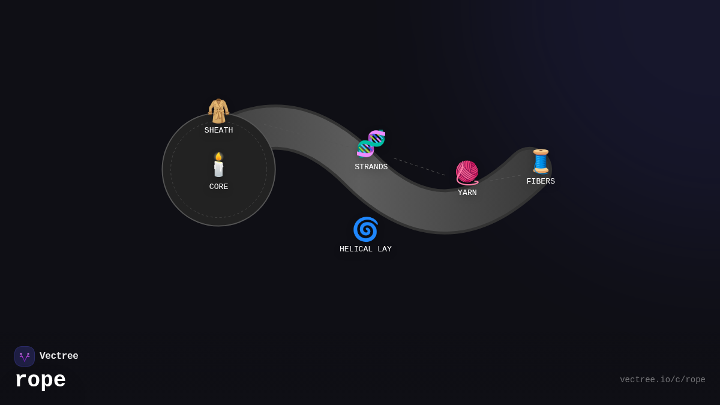Image resolution: width=720 pixels, height=405 pixels.
Task: Click the Vectree brand name text
Action: pos(59,356)
